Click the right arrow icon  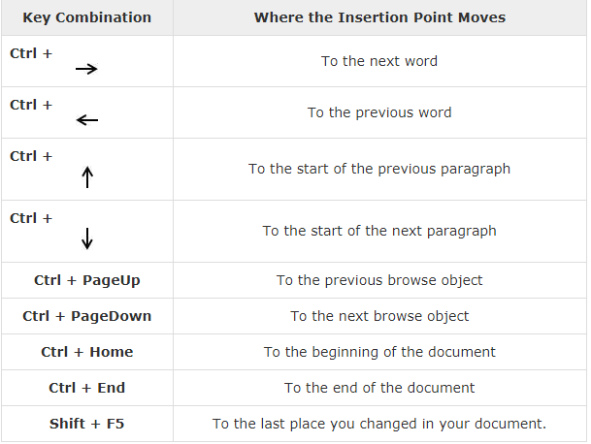point(86,69)
